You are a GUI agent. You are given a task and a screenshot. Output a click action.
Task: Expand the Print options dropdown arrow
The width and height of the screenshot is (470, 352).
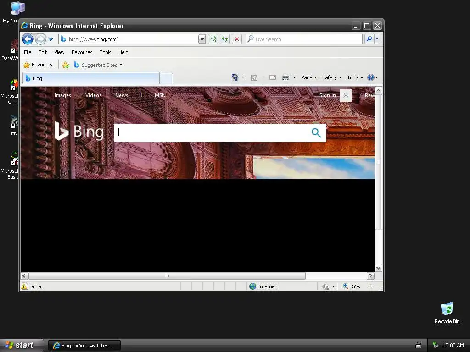294,77
